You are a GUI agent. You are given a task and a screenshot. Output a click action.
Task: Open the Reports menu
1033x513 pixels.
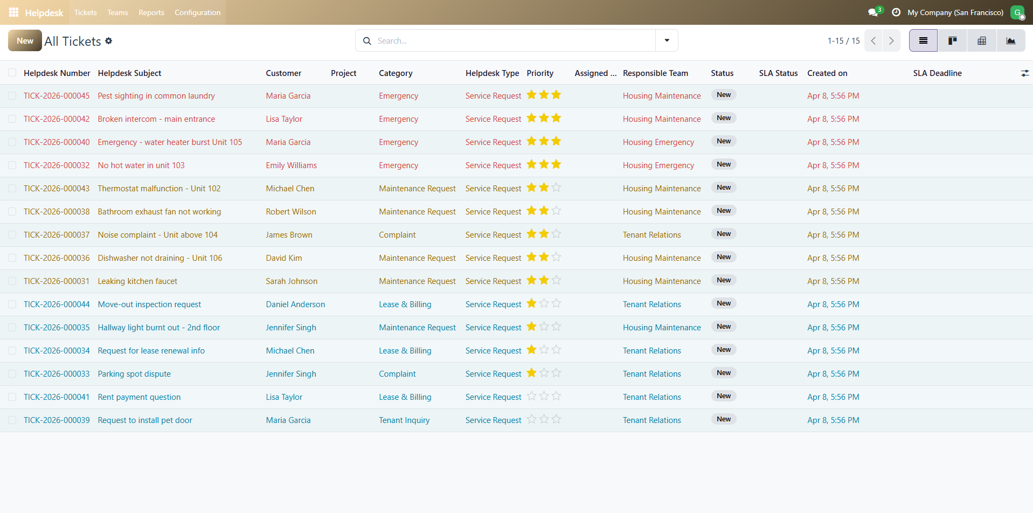click(151, 12)
